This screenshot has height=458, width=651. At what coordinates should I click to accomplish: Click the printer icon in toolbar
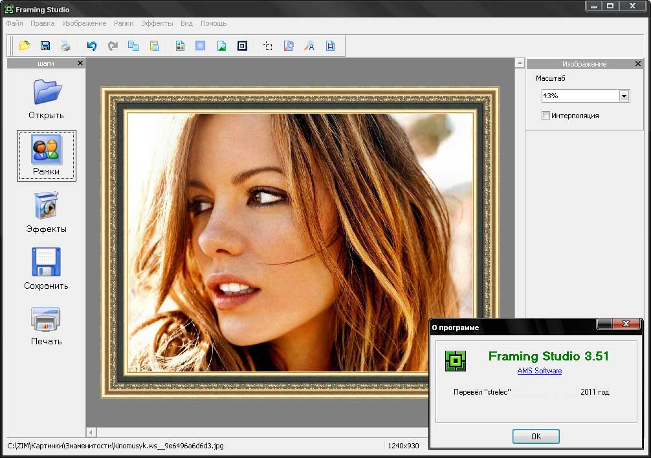pyautogui.click(x=65, y=46)
